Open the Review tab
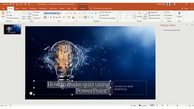Image resolution: width=194 pixels, height=109 pixels. pos(62,8)
